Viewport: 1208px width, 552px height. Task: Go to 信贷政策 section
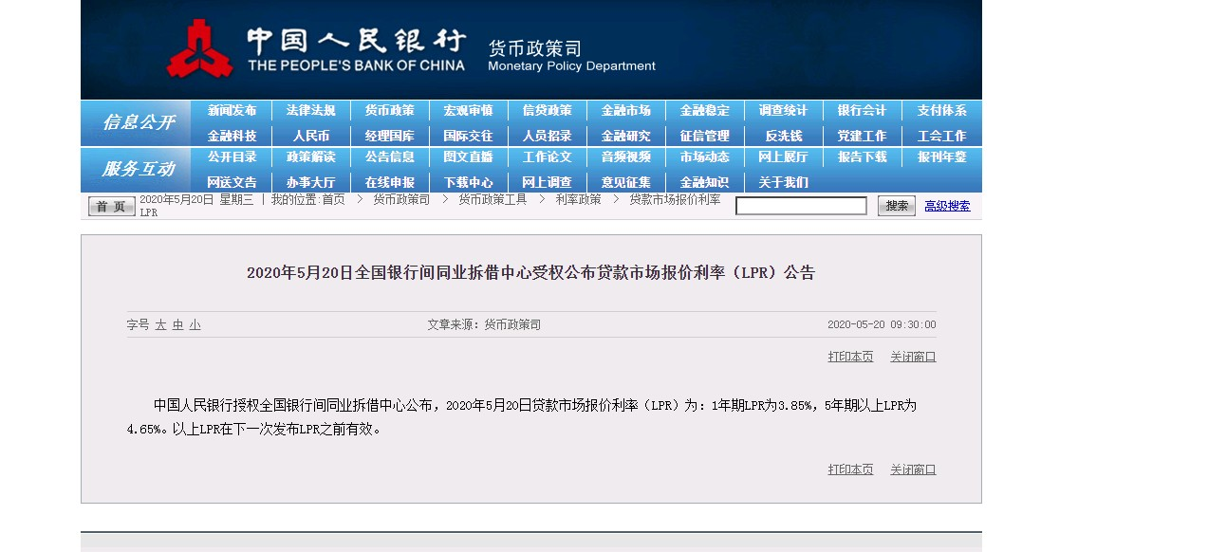547,111
